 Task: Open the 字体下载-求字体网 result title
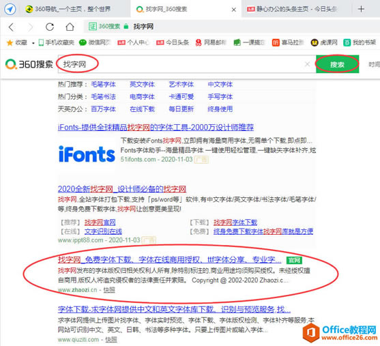[x=174, y=309]
